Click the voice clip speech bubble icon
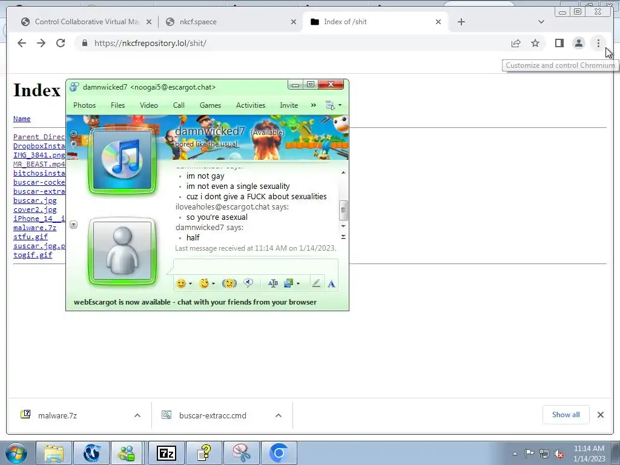 248,283
